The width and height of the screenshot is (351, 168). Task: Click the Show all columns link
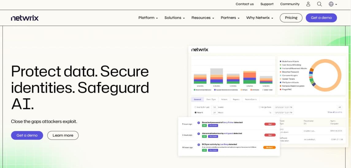pyautogui.click(x=335, y=112)
